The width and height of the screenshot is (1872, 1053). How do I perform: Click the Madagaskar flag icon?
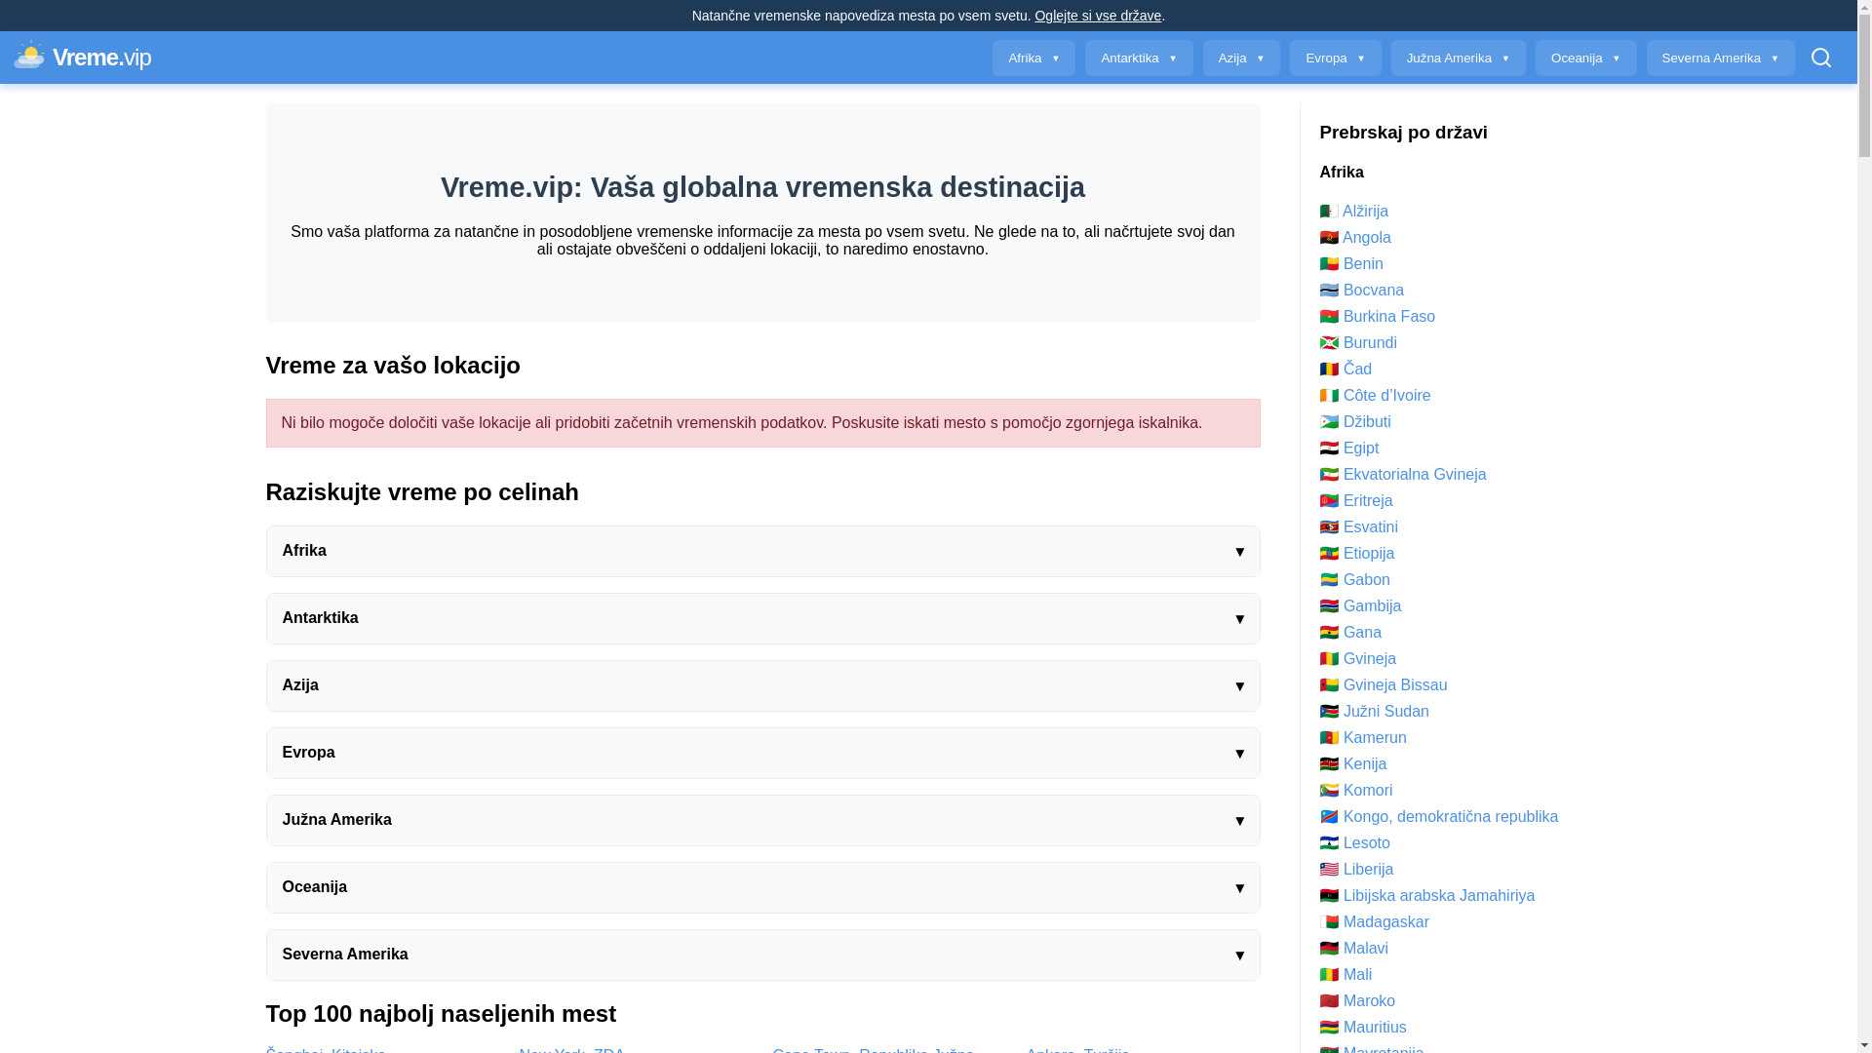[x=1329, y=922]
